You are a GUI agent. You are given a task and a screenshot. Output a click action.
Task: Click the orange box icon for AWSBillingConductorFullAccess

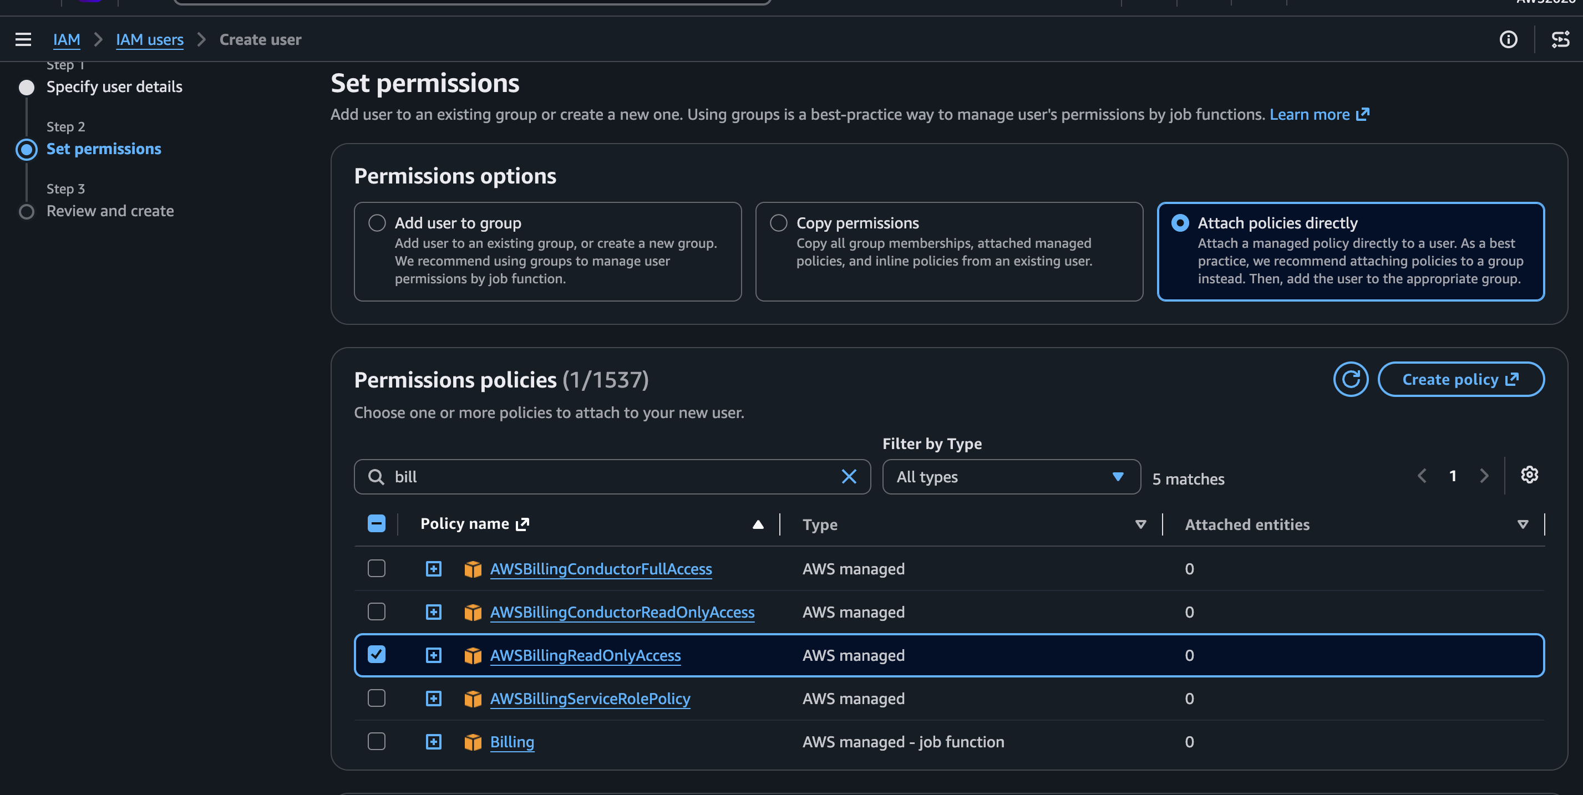click(x=473, y=569)
